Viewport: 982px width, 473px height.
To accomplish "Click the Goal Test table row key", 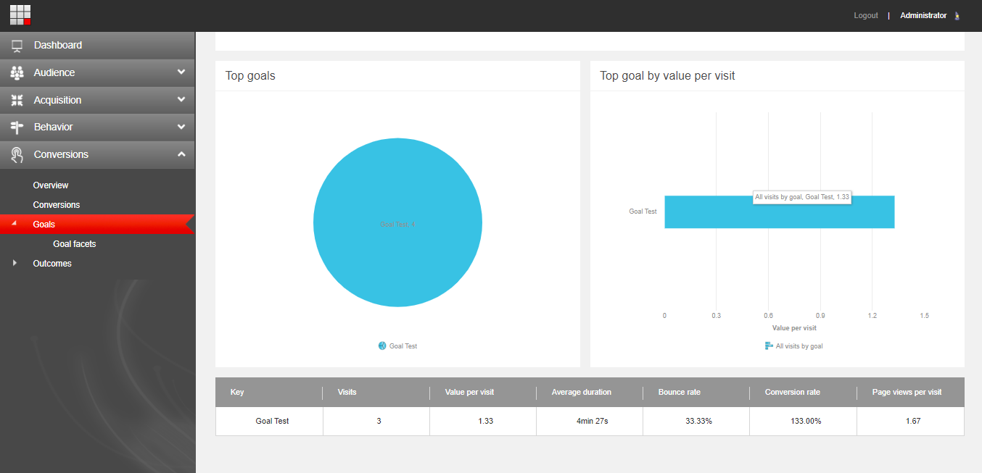I will click(x=272, y=421).
